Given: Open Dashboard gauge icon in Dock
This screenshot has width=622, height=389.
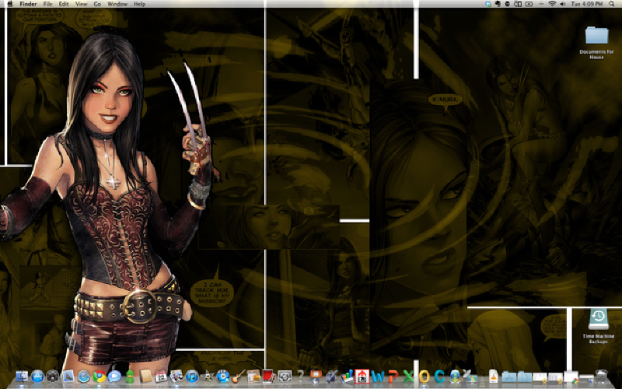Looking at the screenshot, I should pos(53,376).
